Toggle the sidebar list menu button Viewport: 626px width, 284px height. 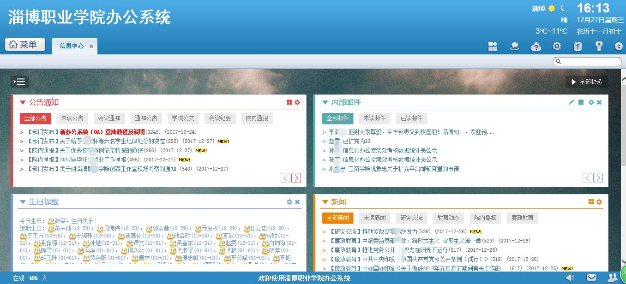coord(20,82)
